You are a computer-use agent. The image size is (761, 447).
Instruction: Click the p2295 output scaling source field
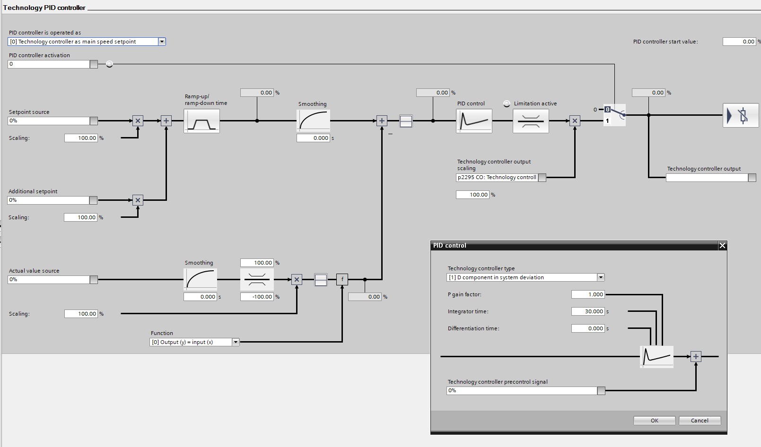point(497,178)
